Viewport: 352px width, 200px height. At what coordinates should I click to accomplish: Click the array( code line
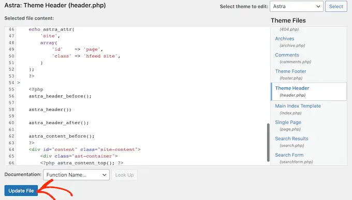click(49, 42)
